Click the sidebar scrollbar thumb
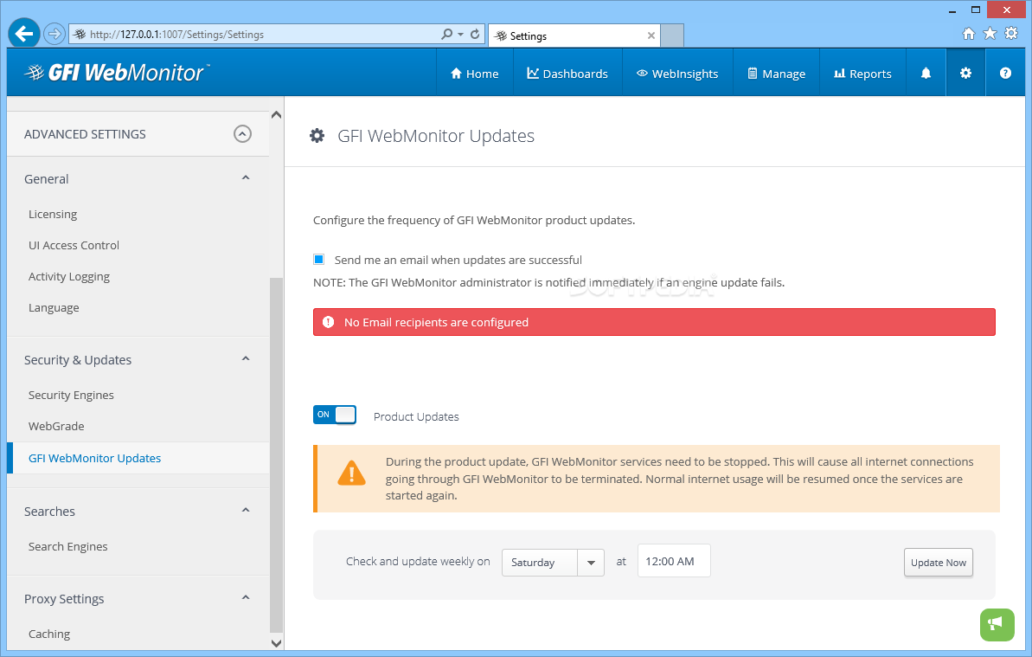The image size is (1032, 657). pyautogui.click(x=277, y=454)
